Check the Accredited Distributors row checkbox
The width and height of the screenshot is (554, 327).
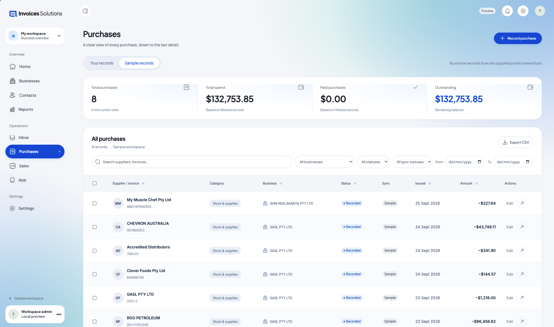coord(95,251)
